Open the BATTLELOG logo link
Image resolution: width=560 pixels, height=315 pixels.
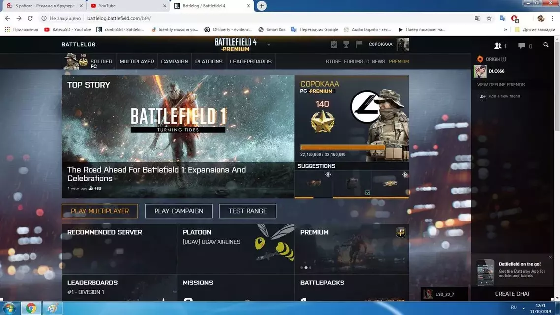[79, 45]
